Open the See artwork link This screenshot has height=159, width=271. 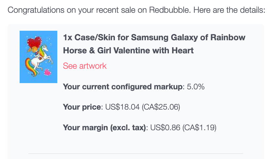[85, 66]
